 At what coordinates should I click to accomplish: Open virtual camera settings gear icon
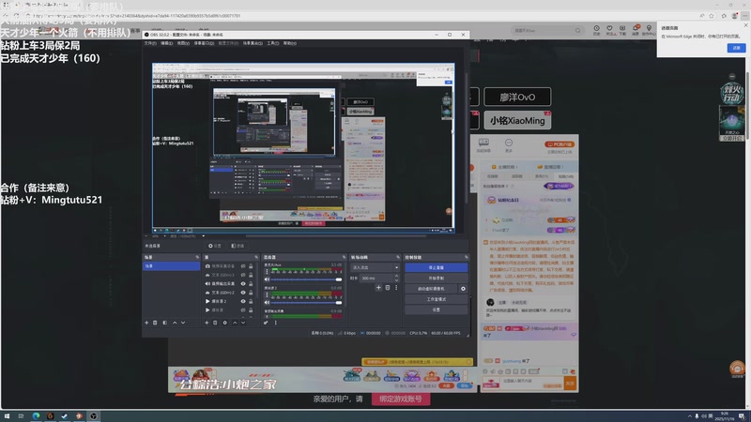463,289
